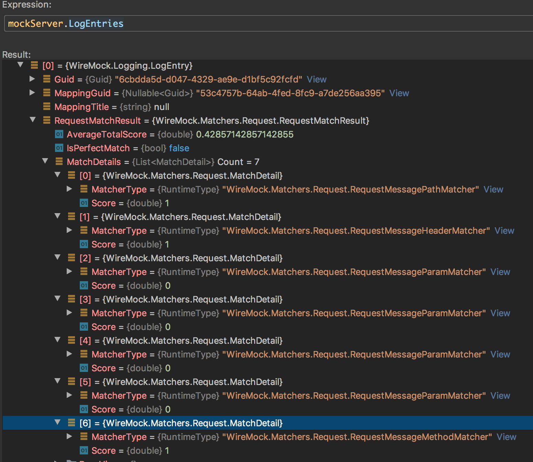This screenshot has height=462, width=533.
Task: Select MappingGuid "53c4757b-64ab..." value text
Action: pyautogui.click(x=291, y=93)
